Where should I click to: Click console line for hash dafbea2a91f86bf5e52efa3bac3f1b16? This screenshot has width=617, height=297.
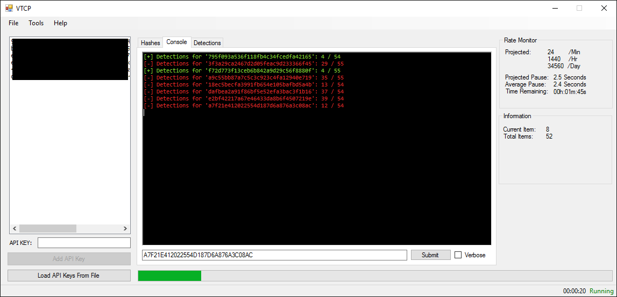click(x=244, y=91)
